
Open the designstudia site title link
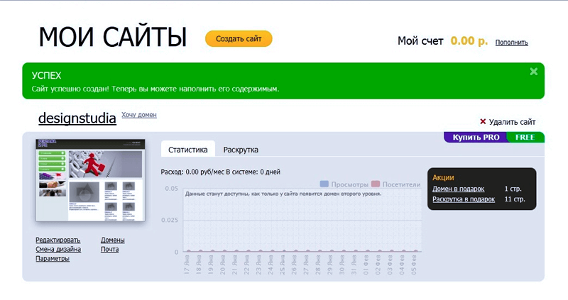[x=77, y=118]
